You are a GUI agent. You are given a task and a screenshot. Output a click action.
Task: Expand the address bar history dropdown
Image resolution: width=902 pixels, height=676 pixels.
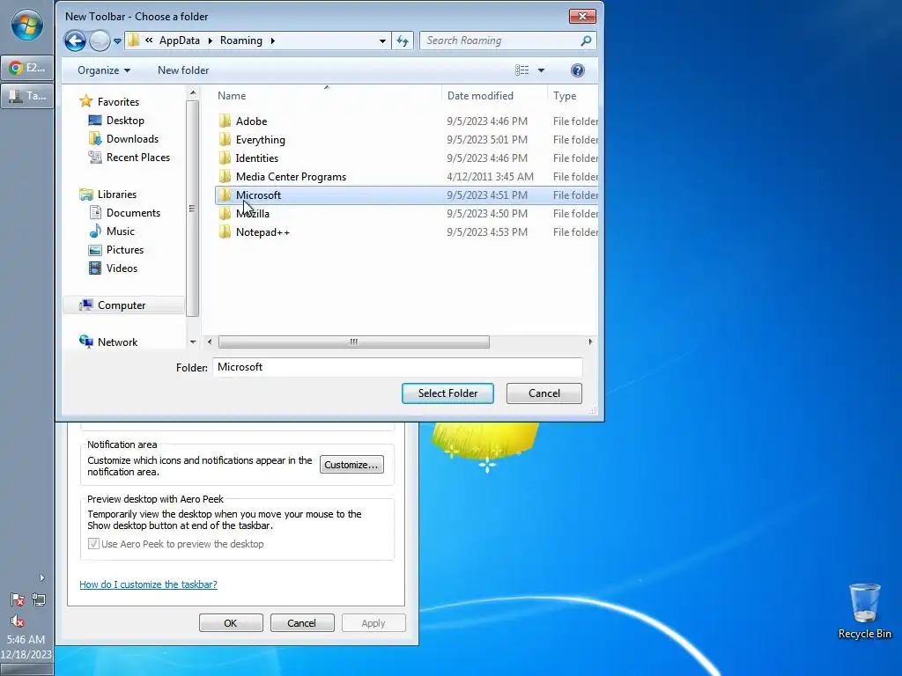(x=382, y=40)
